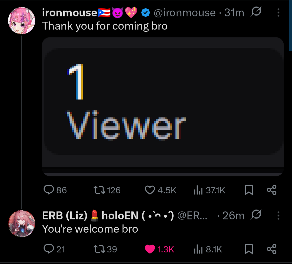Share ERB's reply tweet

[272, 249]
